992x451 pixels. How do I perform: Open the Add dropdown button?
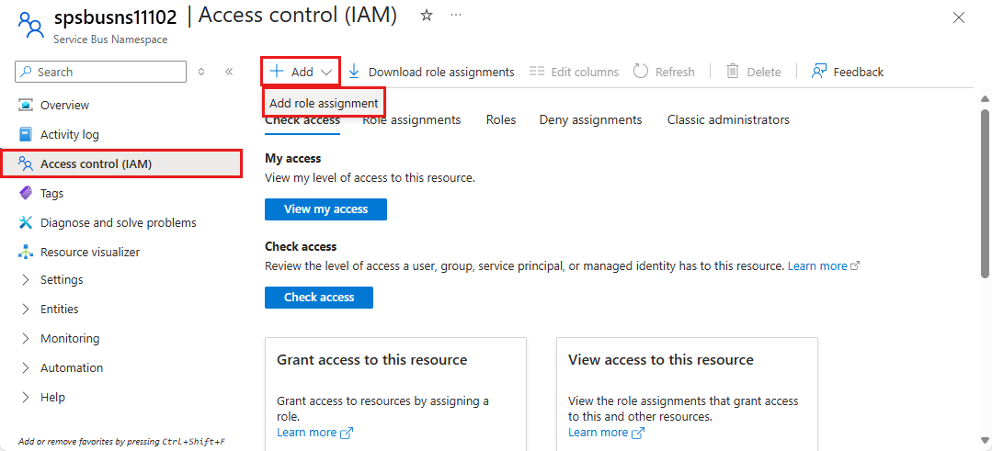(x=301, y=72)
